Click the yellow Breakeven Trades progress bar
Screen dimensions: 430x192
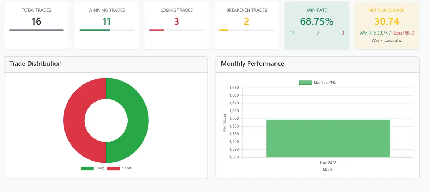coord(224,30)
